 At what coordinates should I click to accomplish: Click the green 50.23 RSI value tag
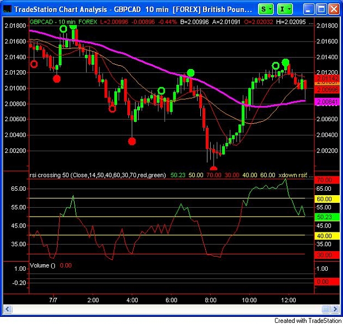pos(327,217)
